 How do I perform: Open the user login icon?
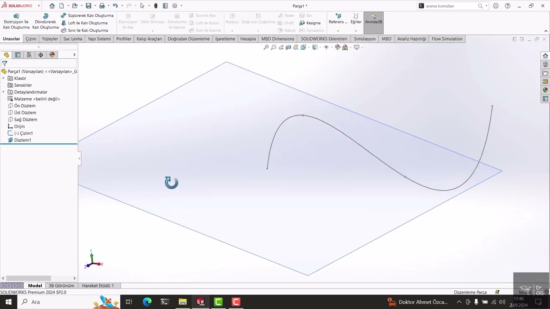tap(496, 6)
